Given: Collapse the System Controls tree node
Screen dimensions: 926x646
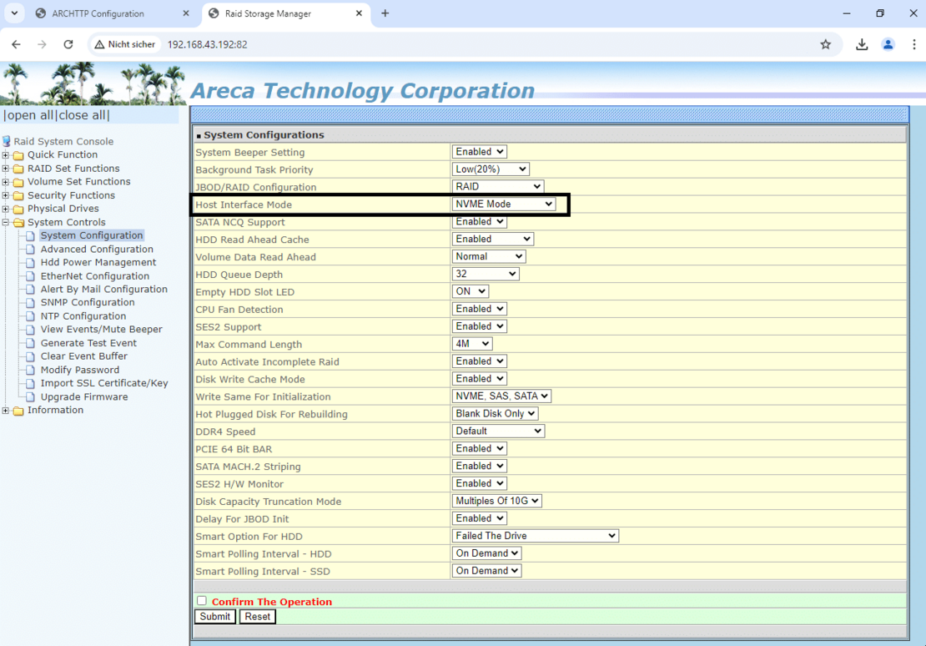Looking at the screenshot, I should 6,223.
